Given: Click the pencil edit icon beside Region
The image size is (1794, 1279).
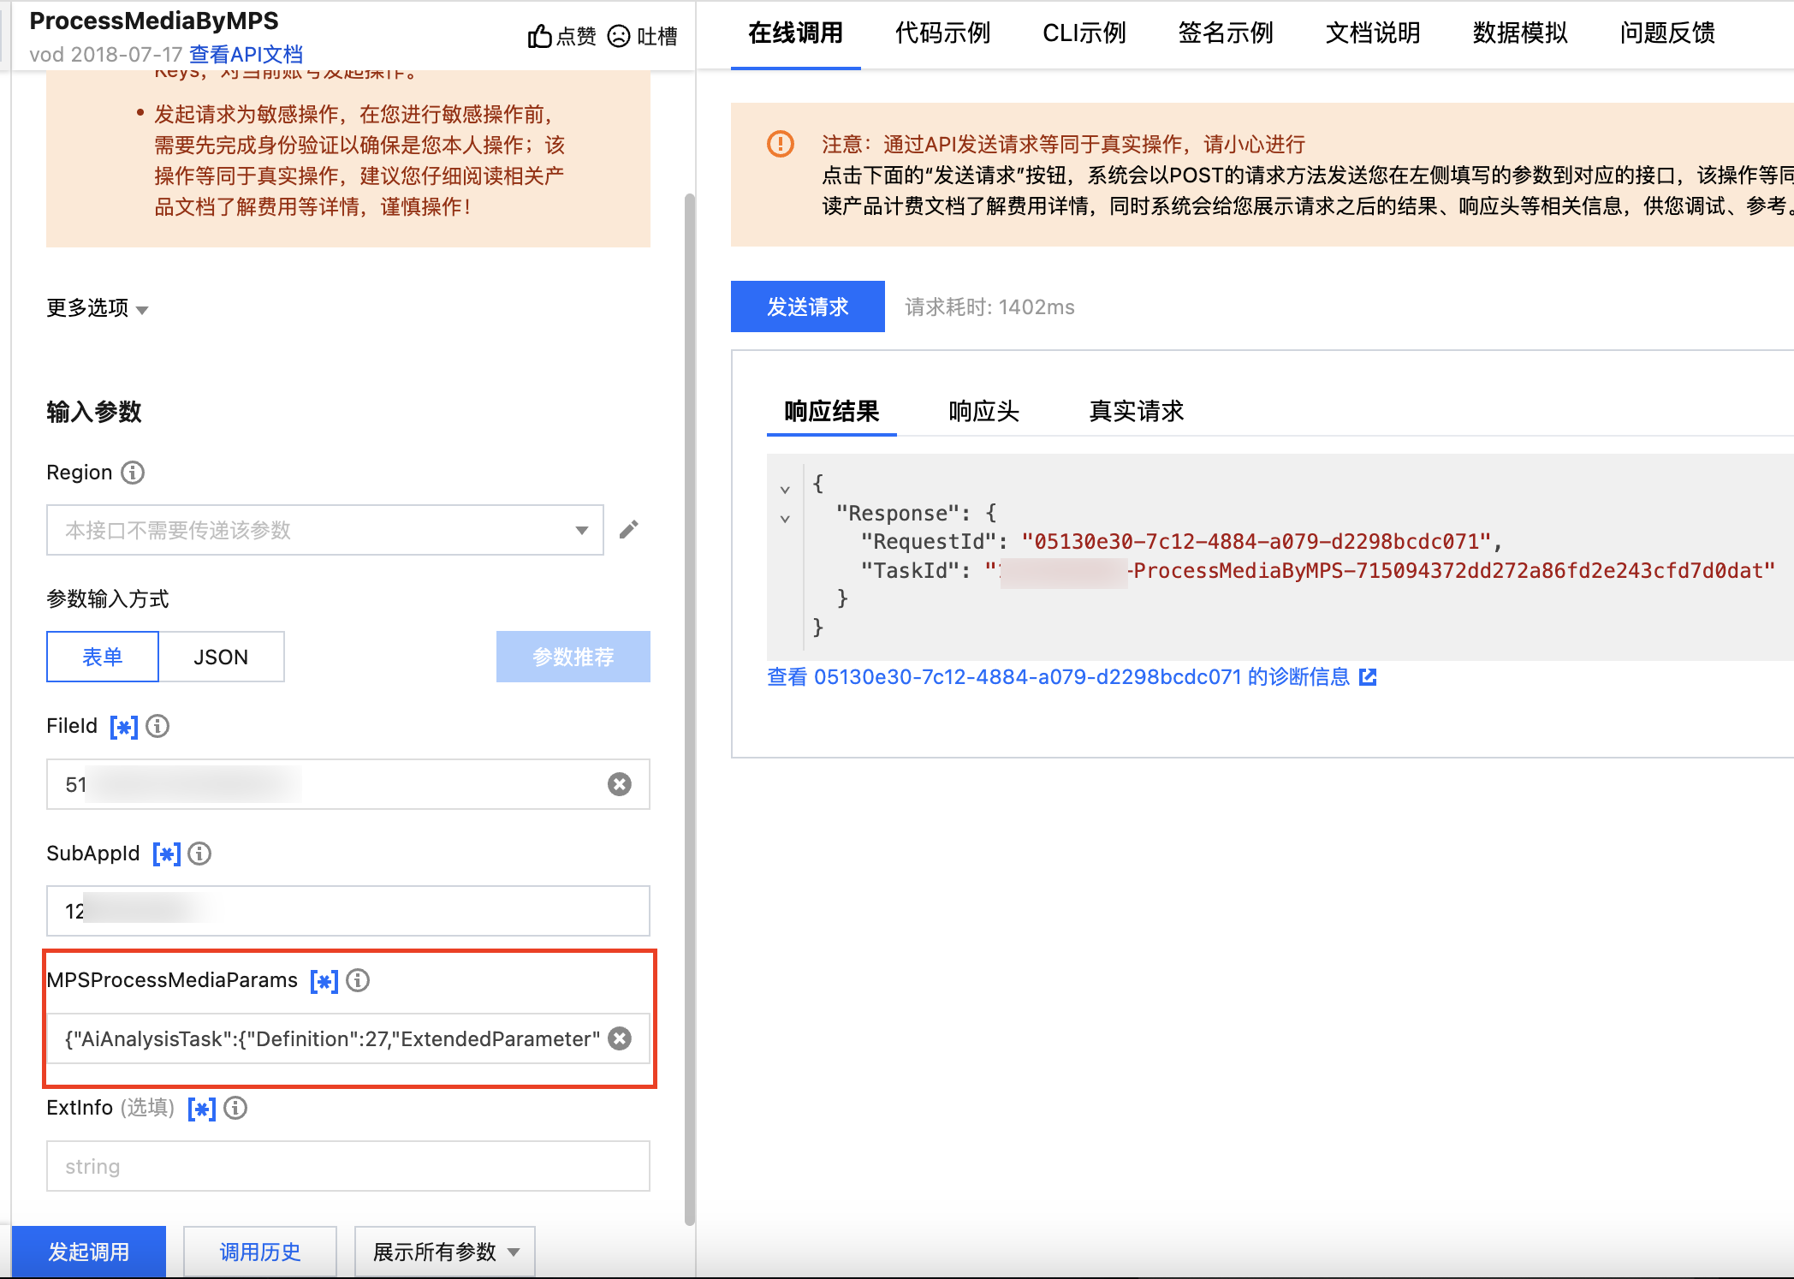Looking at the screenshot, I should (629, 529).
